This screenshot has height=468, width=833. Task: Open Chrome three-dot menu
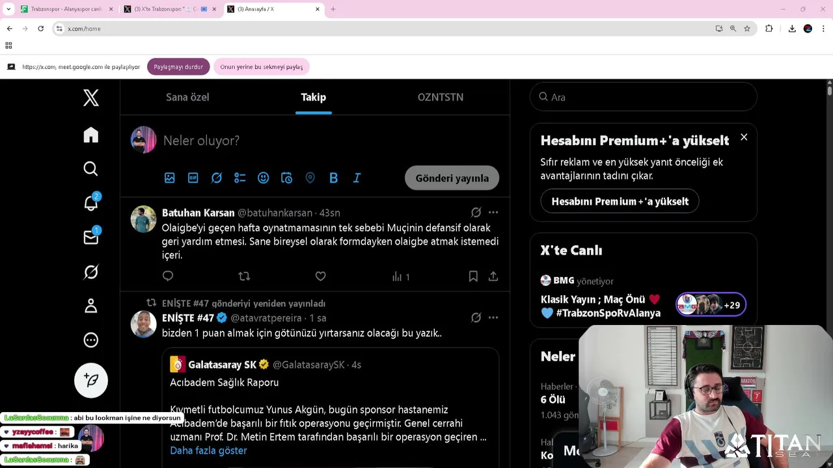point(823,29)
